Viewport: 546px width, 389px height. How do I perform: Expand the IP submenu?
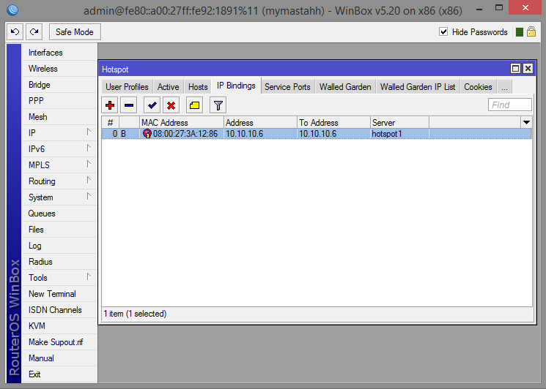[x=59, y=132]
